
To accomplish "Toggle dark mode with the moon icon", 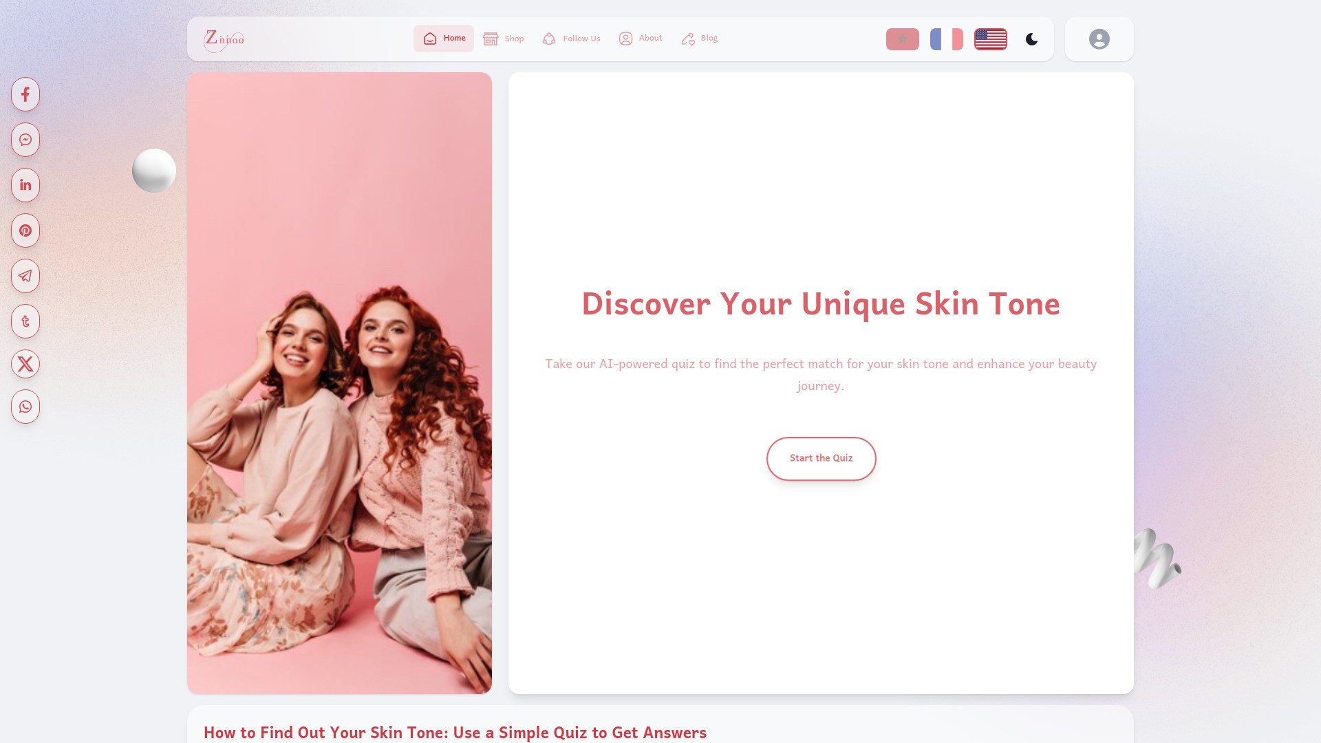I will point(1032,39).
